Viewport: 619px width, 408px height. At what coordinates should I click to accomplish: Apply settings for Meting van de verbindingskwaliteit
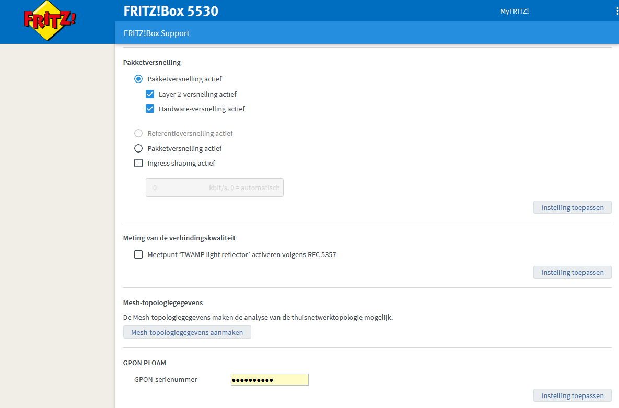[572, 272]
